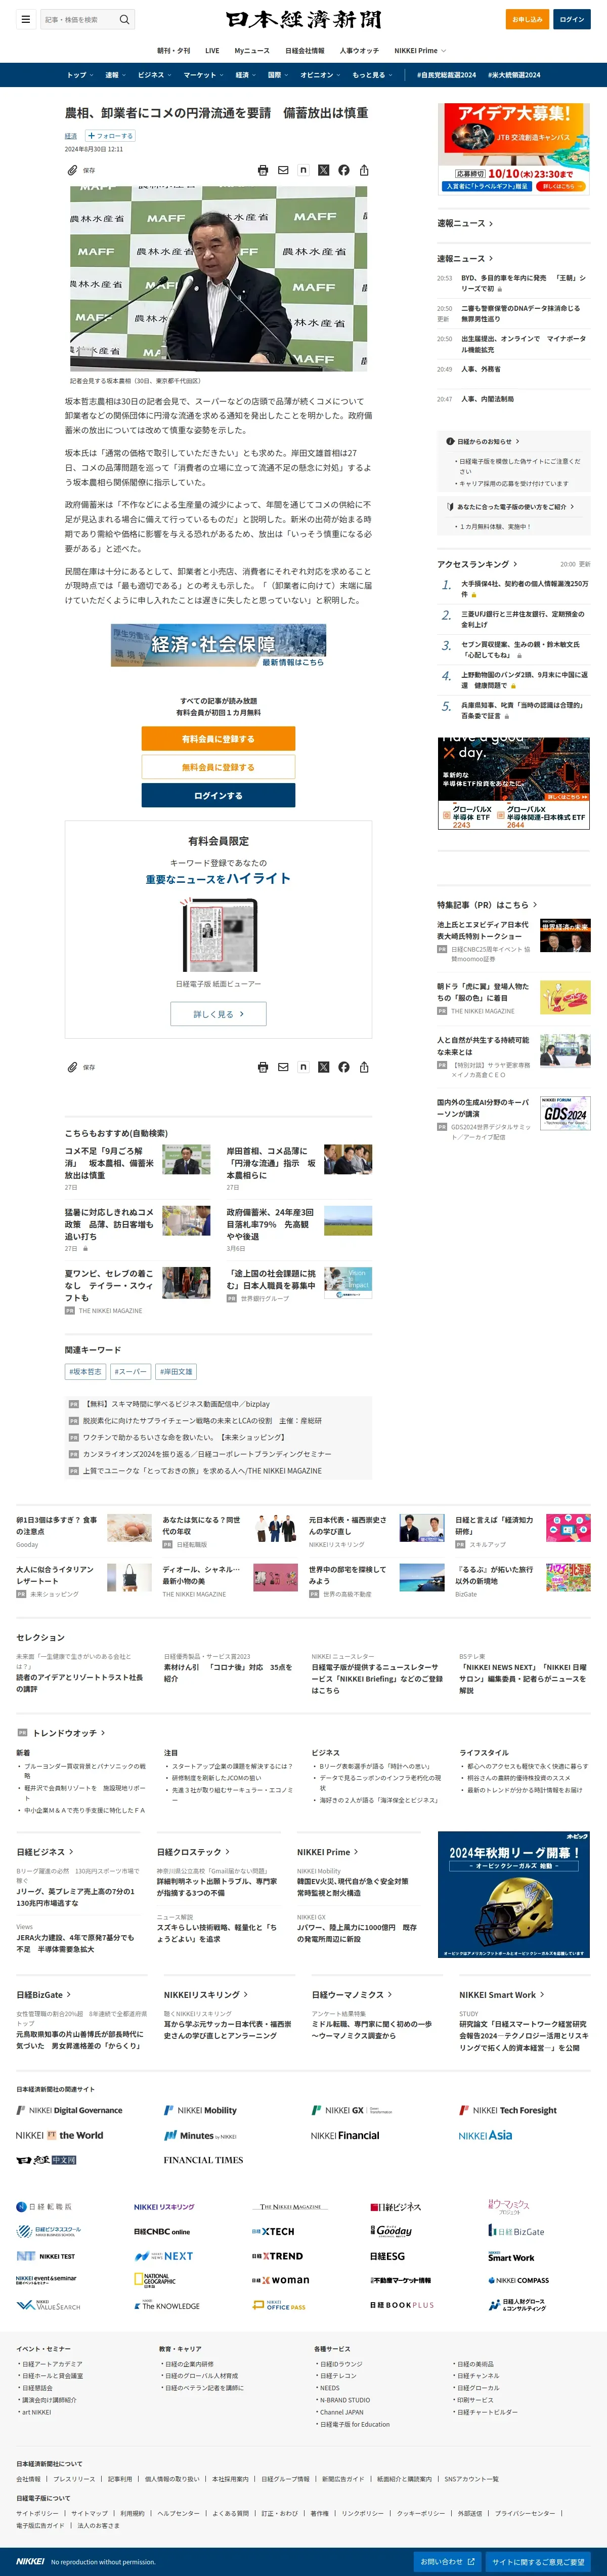Expand the もっと見る navigation dropdown
The height and width of the screenshot is (2576, 607).
pyautogui.click(x=372, y=75)
